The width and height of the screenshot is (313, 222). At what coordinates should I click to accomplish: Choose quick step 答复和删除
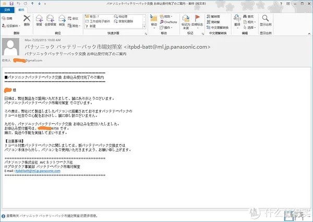[x=123, y=21]
